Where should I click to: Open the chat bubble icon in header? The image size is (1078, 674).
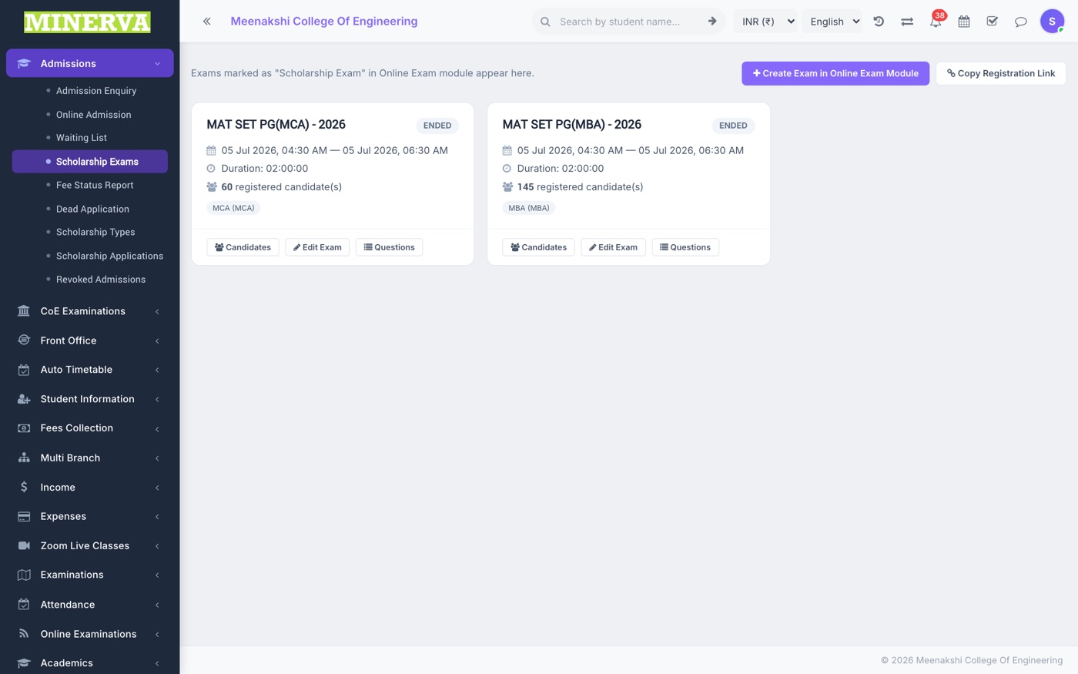tap(1021, 22)
